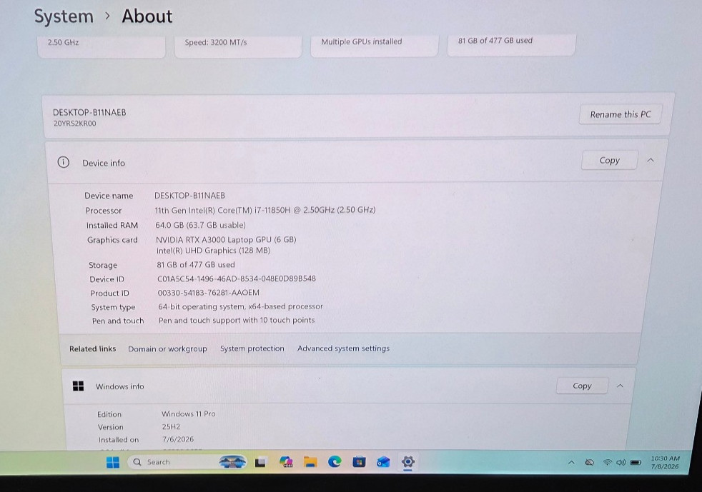Select Device name value DESKTOP-B11NAEB in Device info
The image size is (702, 492).
pyautogui.click(x=190, y=196)
